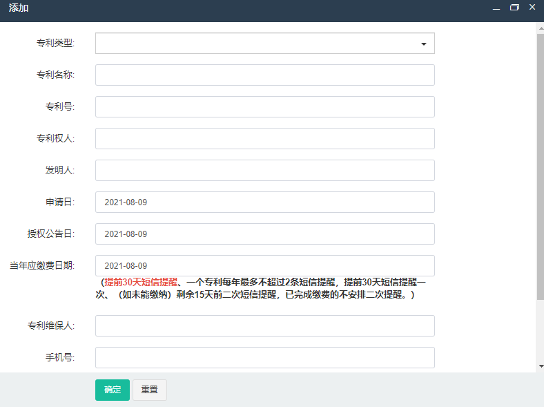Click the 申请日 label

[60, 202]
